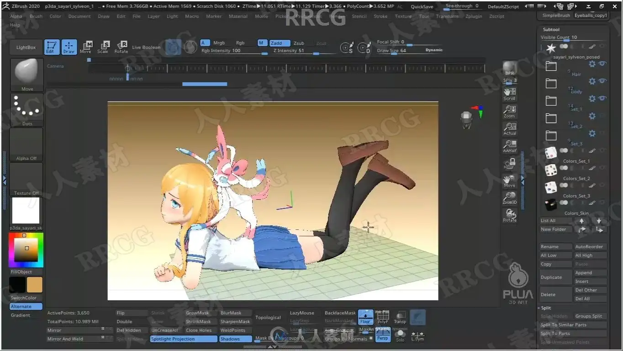Toggle the PolyF wireframe icon
The image size is (623, 351).
[x=383, y=317]
